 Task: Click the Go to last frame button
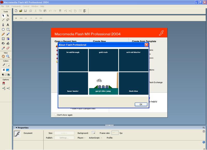(41, 18)
